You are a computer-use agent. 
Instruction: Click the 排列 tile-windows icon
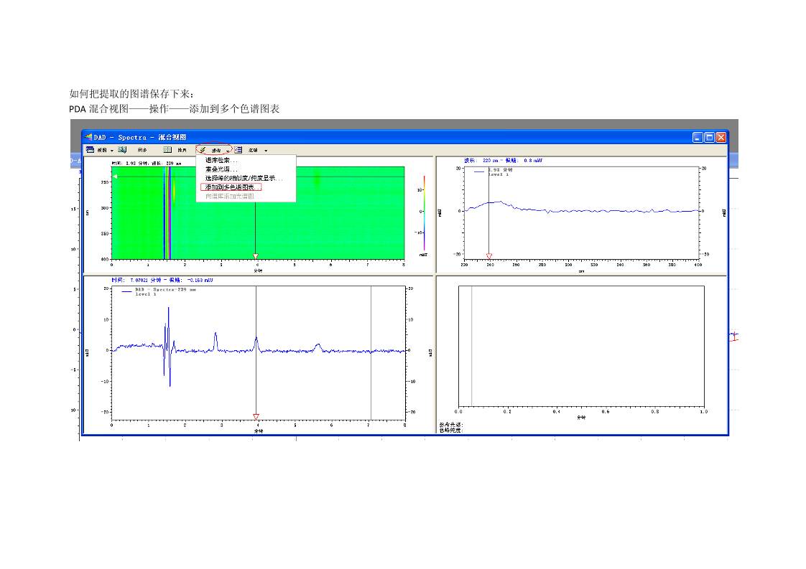click(x=167, y=150)
